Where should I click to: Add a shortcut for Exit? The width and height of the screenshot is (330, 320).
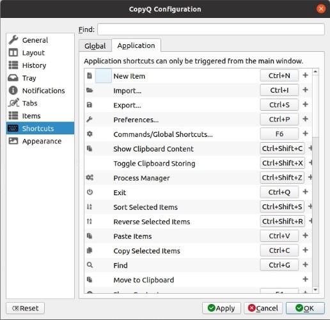click(305, 191)
